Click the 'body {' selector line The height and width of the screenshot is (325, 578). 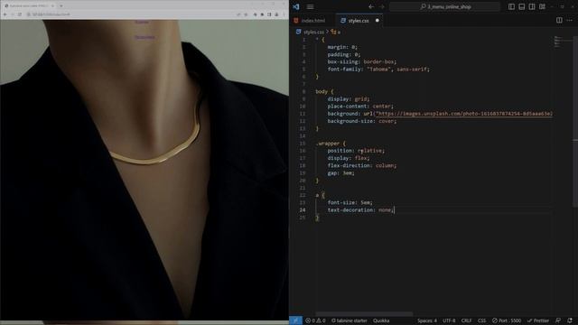point(324,91)
